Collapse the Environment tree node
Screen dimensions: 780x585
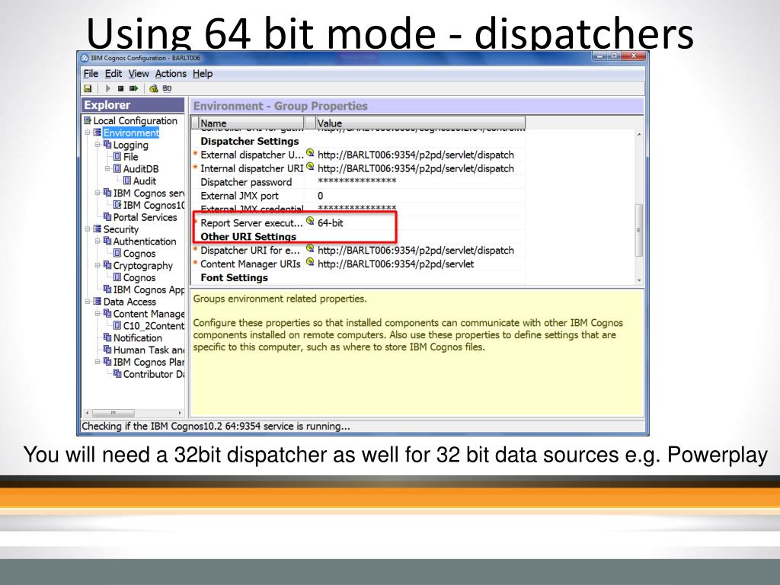coord(88,133)
